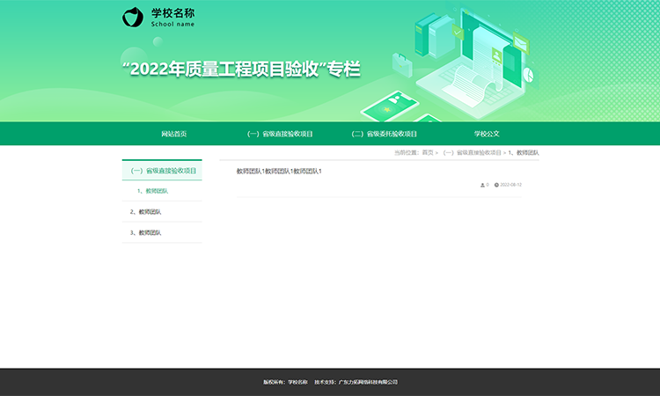
Task: Go to the 学校公文 navigation tab
Action: point(487,134)
